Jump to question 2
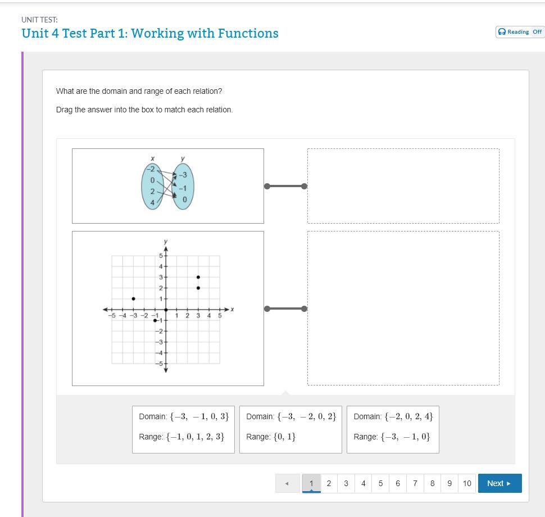The height and width of the screenshot is (517, 545). [329, 483]
